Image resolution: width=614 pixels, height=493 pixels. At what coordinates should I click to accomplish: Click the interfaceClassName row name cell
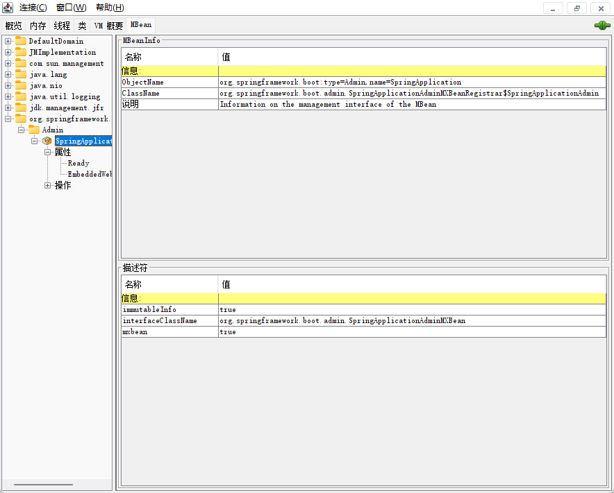tap(169, 320)
